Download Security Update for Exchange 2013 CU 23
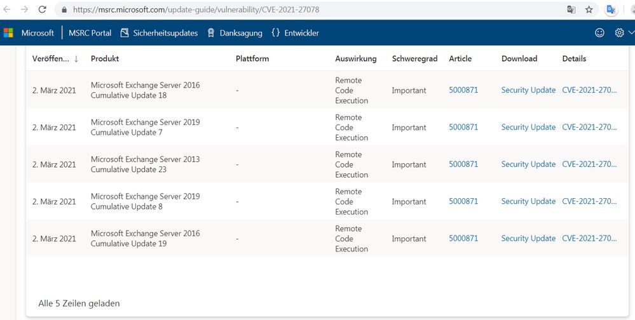 click(x=528, y=164)
